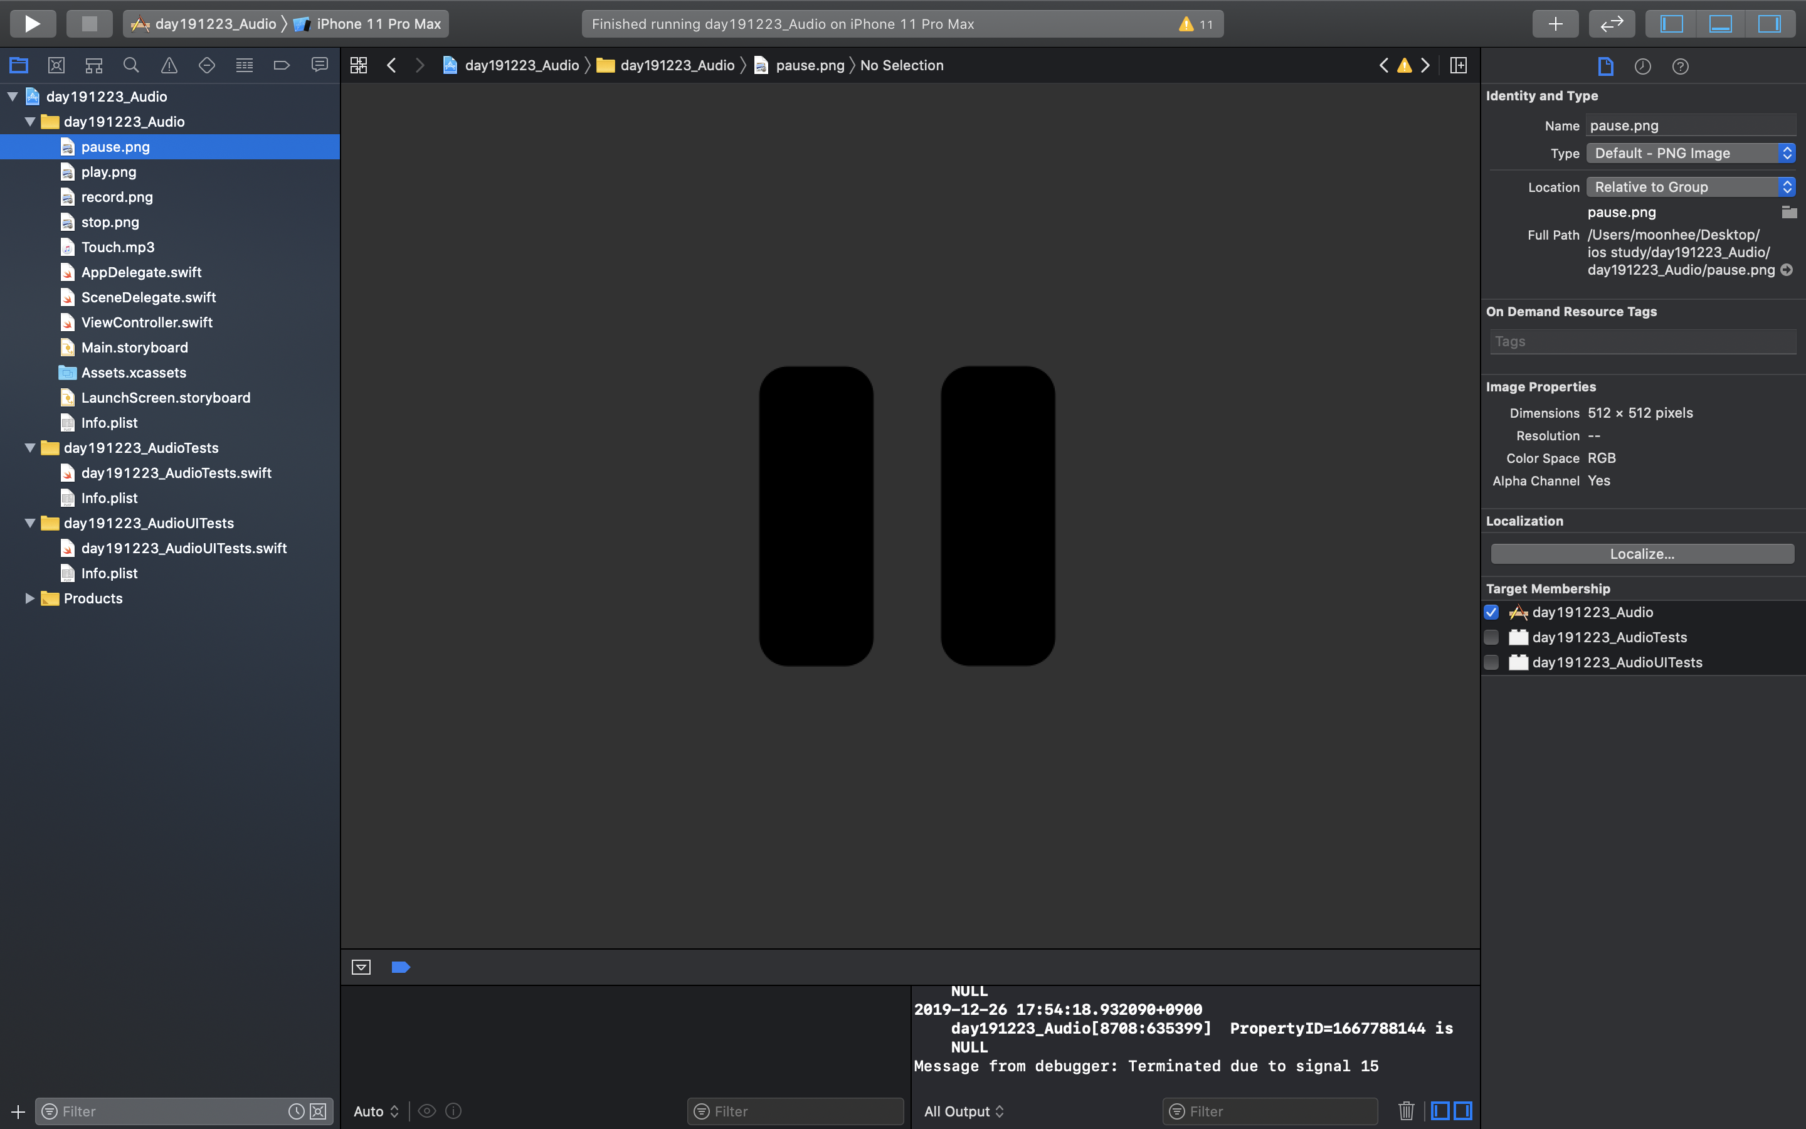
Task: Select ViewController.swift in navigator
Action: 146,322
